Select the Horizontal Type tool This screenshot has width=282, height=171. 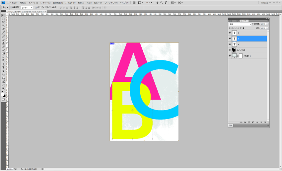[x=3, y=67]
